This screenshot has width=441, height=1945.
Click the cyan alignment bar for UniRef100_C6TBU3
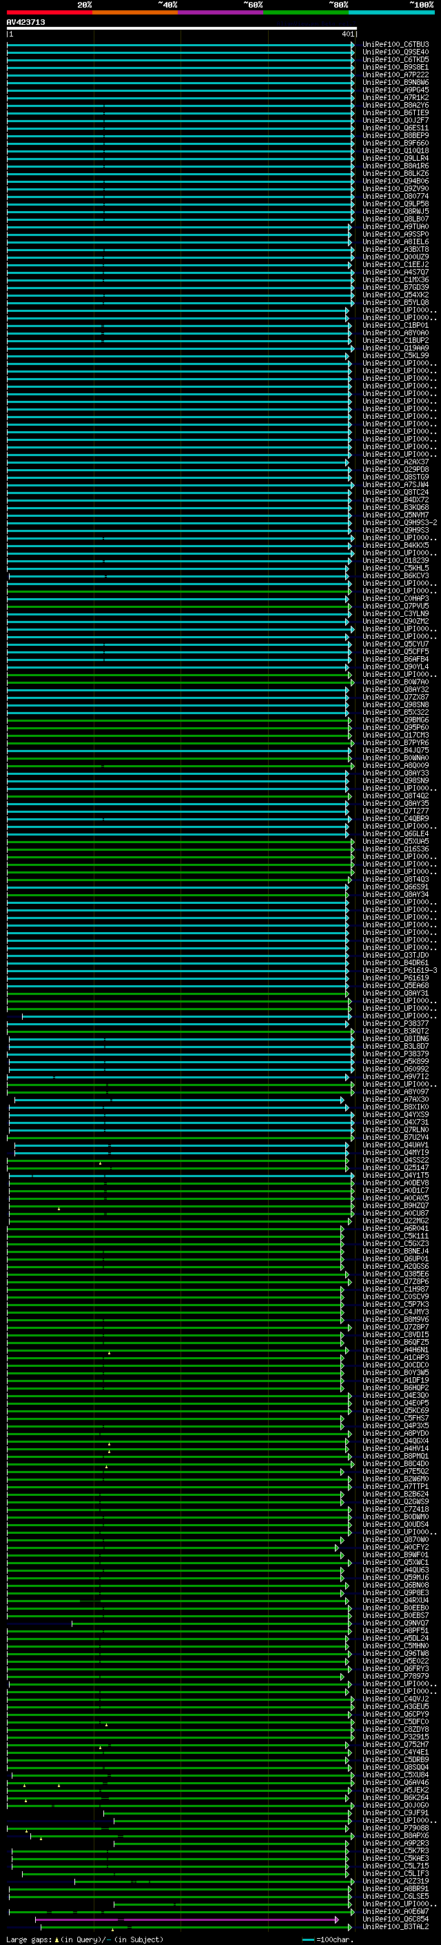[x=181, y=45]
